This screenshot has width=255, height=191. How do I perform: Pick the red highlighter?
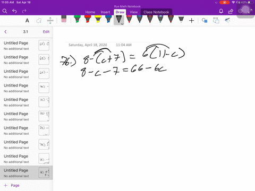coord(88,19)
